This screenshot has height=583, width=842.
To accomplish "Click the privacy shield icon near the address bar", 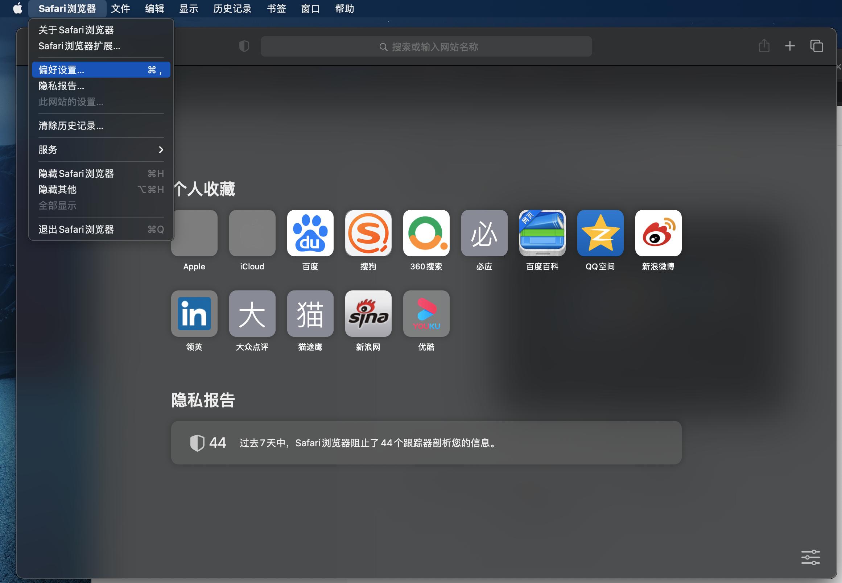I will coord(244,46).
